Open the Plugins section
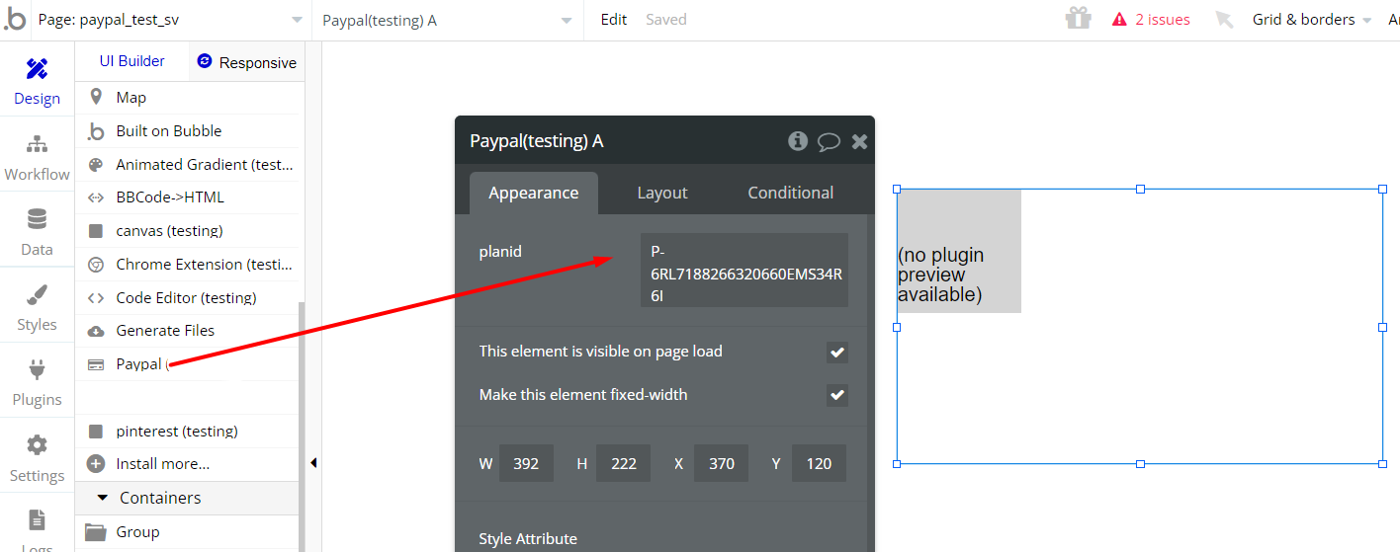1400x552 pixels. coord(37,382)
